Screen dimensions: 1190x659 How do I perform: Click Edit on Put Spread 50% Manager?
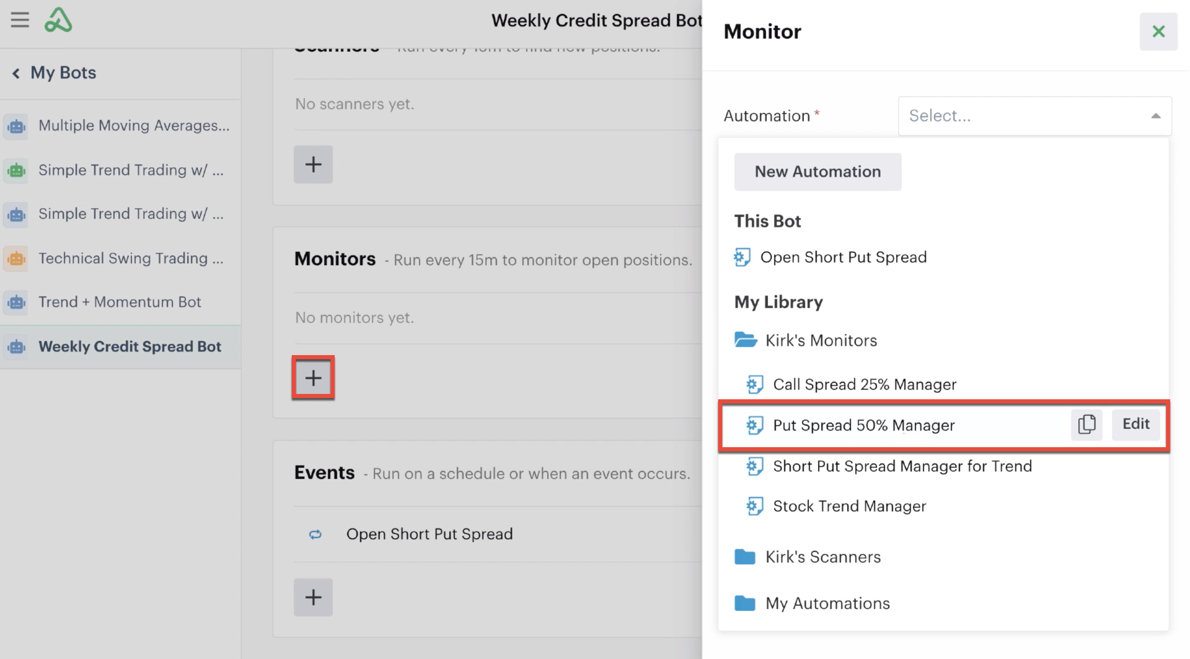click(x=1136, y=424)
